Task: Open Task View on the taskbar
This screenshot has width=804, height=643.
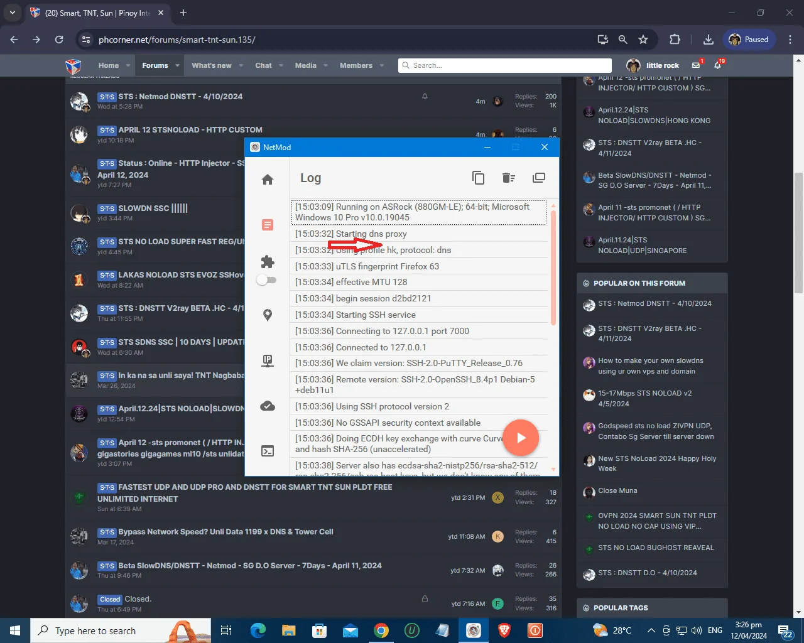Action: tap(226, 630)
